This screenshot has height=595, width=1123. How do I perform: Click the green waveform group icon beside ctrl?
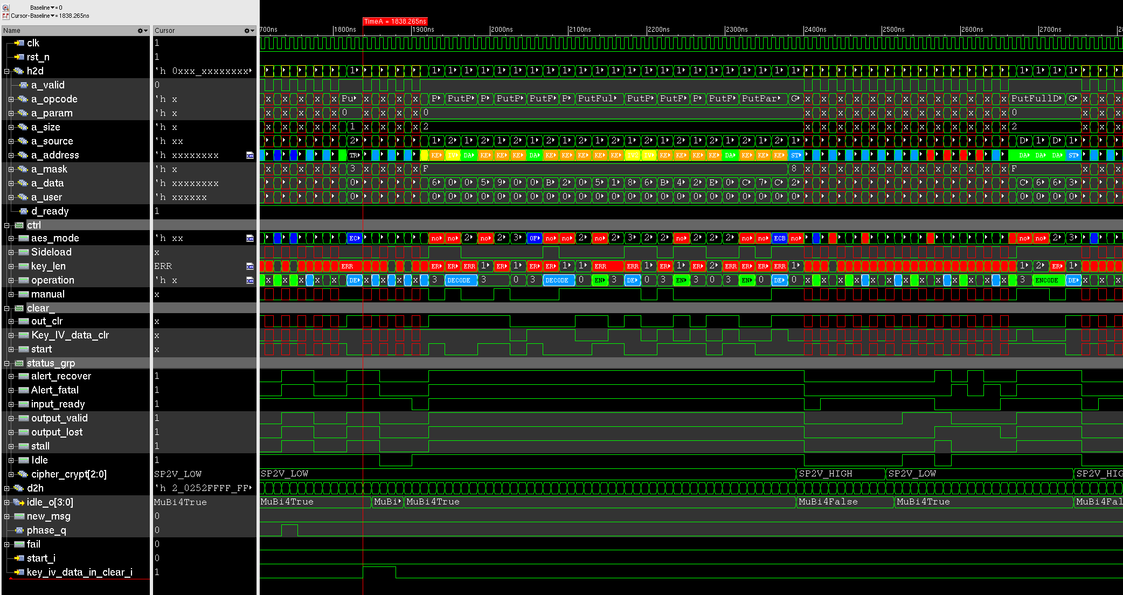[18, 224]
